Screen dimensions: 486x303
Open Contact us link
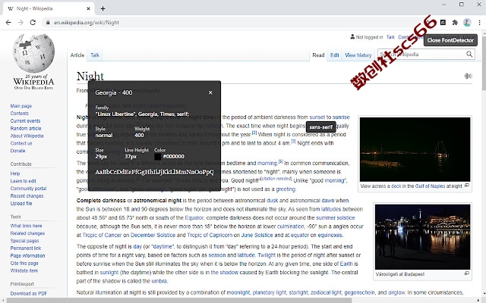[21, 143]
